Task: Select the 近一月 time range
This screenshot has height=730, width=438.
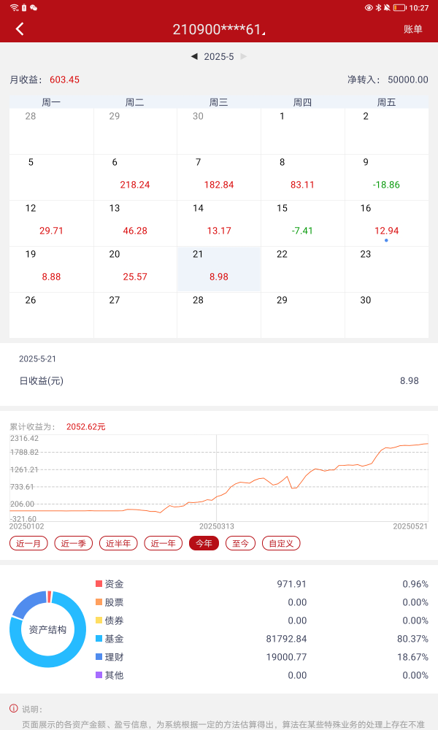Action: (29, 543)
